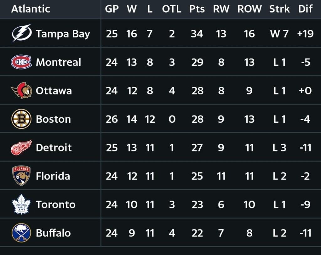
Task: Click the Buffalo Sabres logo
Action: coord(21,233)
